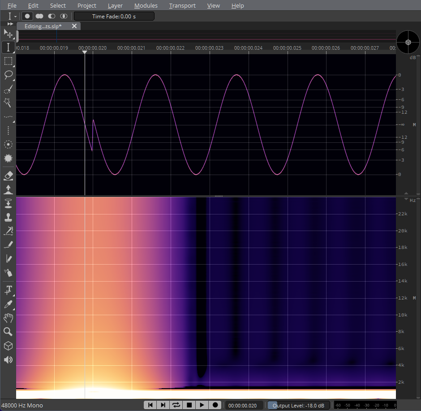This screenshot has width=421, height=411.
Task: Select the Lasso selection tool
Action: click(8, 75)
